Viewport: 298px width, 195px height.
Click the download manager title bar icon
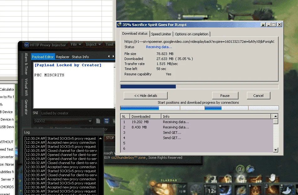tap(119, 24)
